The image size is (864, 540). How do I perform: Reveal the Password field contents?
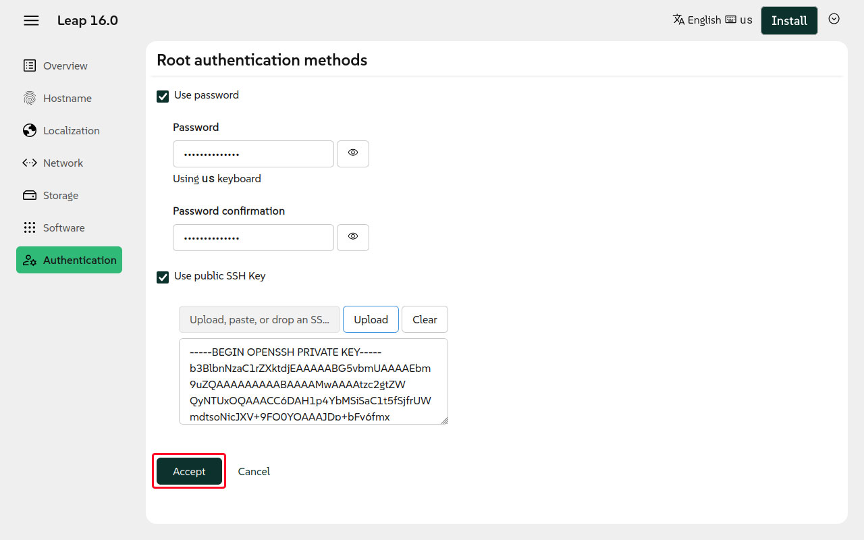[352, 153]
